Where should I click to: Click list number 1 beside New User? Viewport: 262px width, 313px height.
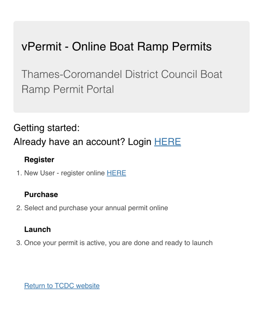pos(19,173)
